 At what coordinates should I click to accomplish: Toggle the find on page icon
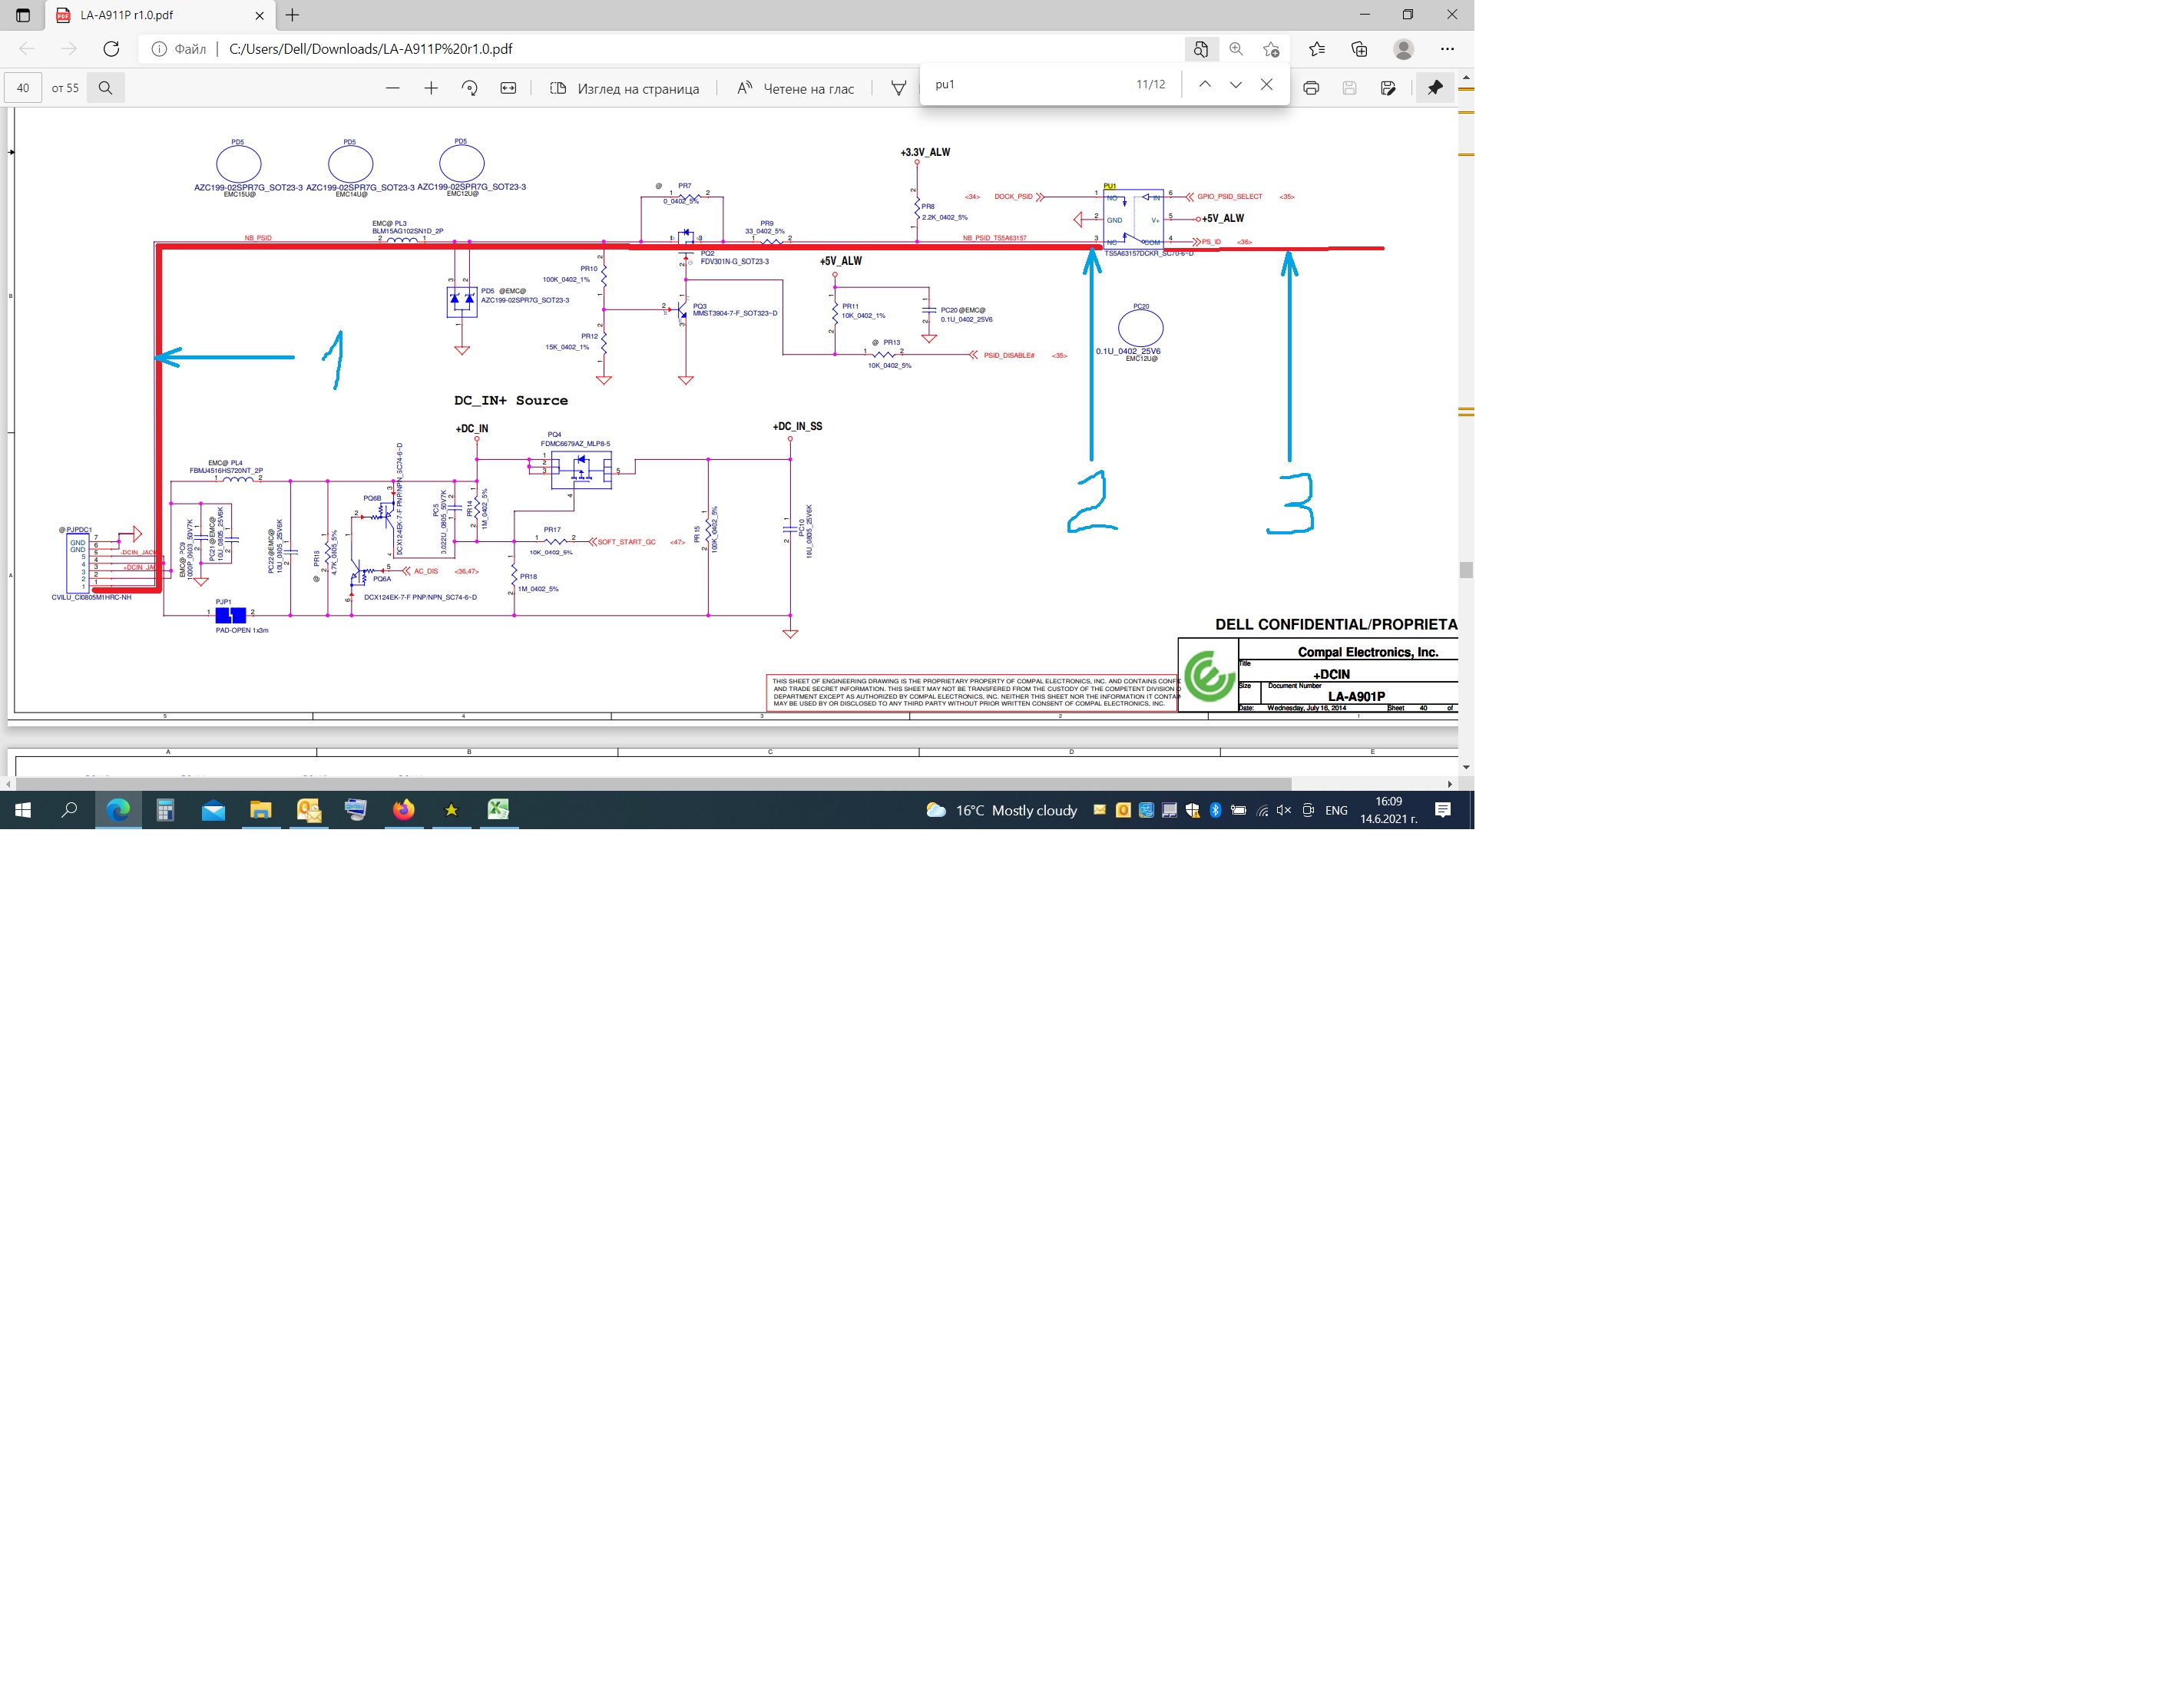pyautogui.click(x=1200, y=48)
